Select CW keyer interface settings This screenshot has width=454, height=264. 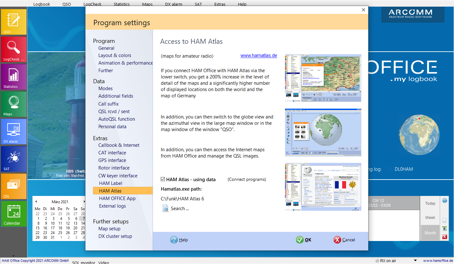coord(118,176)
